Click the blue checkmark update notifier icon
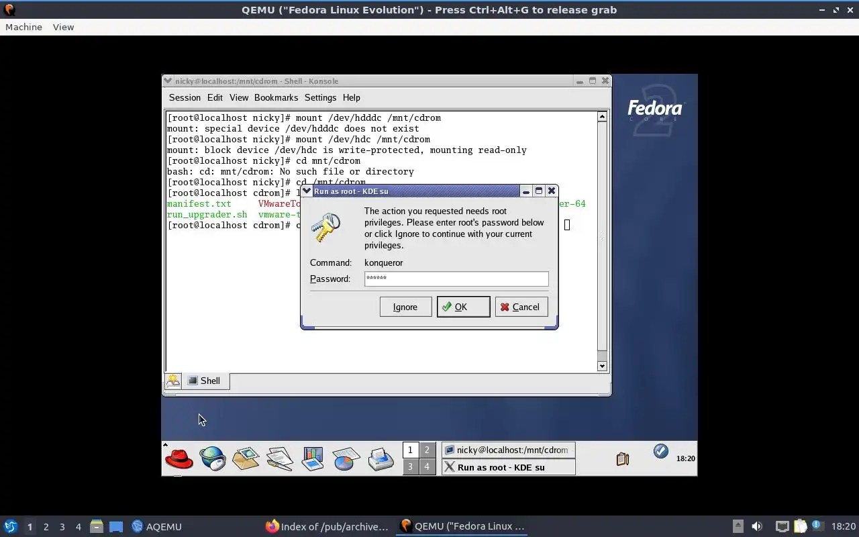Viewport: 859px width, 537px height. point(660,451)
